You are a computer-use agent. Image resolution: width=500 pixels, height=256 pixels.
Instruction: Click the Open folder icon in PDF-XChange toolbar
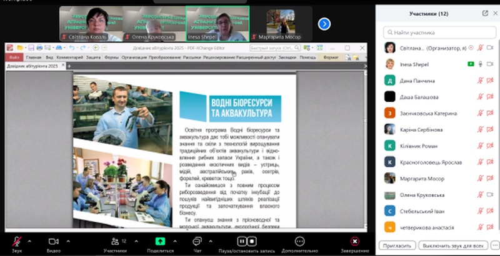[20, 48]
